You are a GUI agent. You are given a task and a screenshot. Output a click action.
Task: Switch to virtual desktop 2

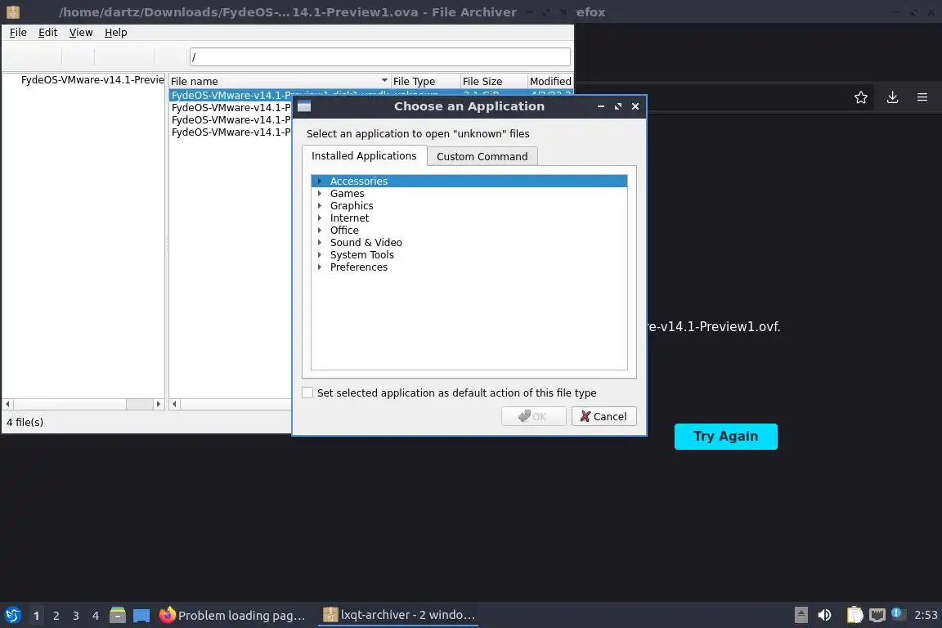click(56, 616)
